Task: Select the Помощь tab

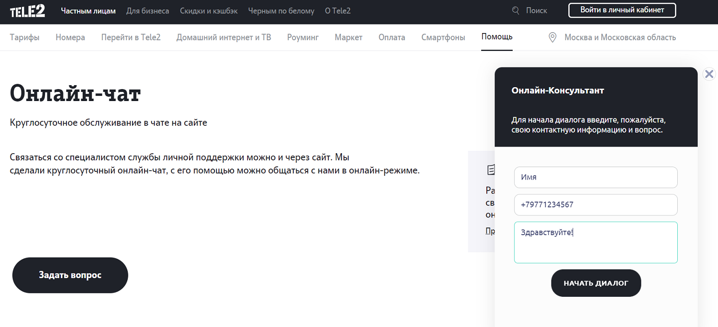Action: (x=497, y=37)
